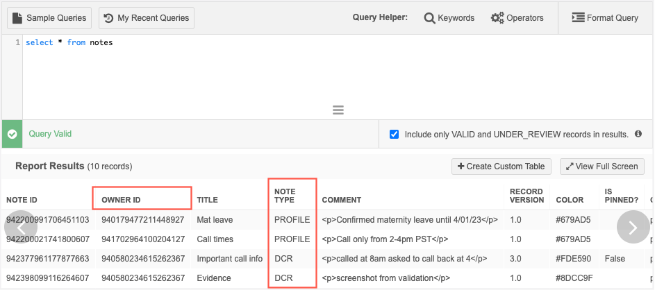This screenshot has width=655, height=290.
Task: Select the Mat leave title cell
Action: point(215,220)
